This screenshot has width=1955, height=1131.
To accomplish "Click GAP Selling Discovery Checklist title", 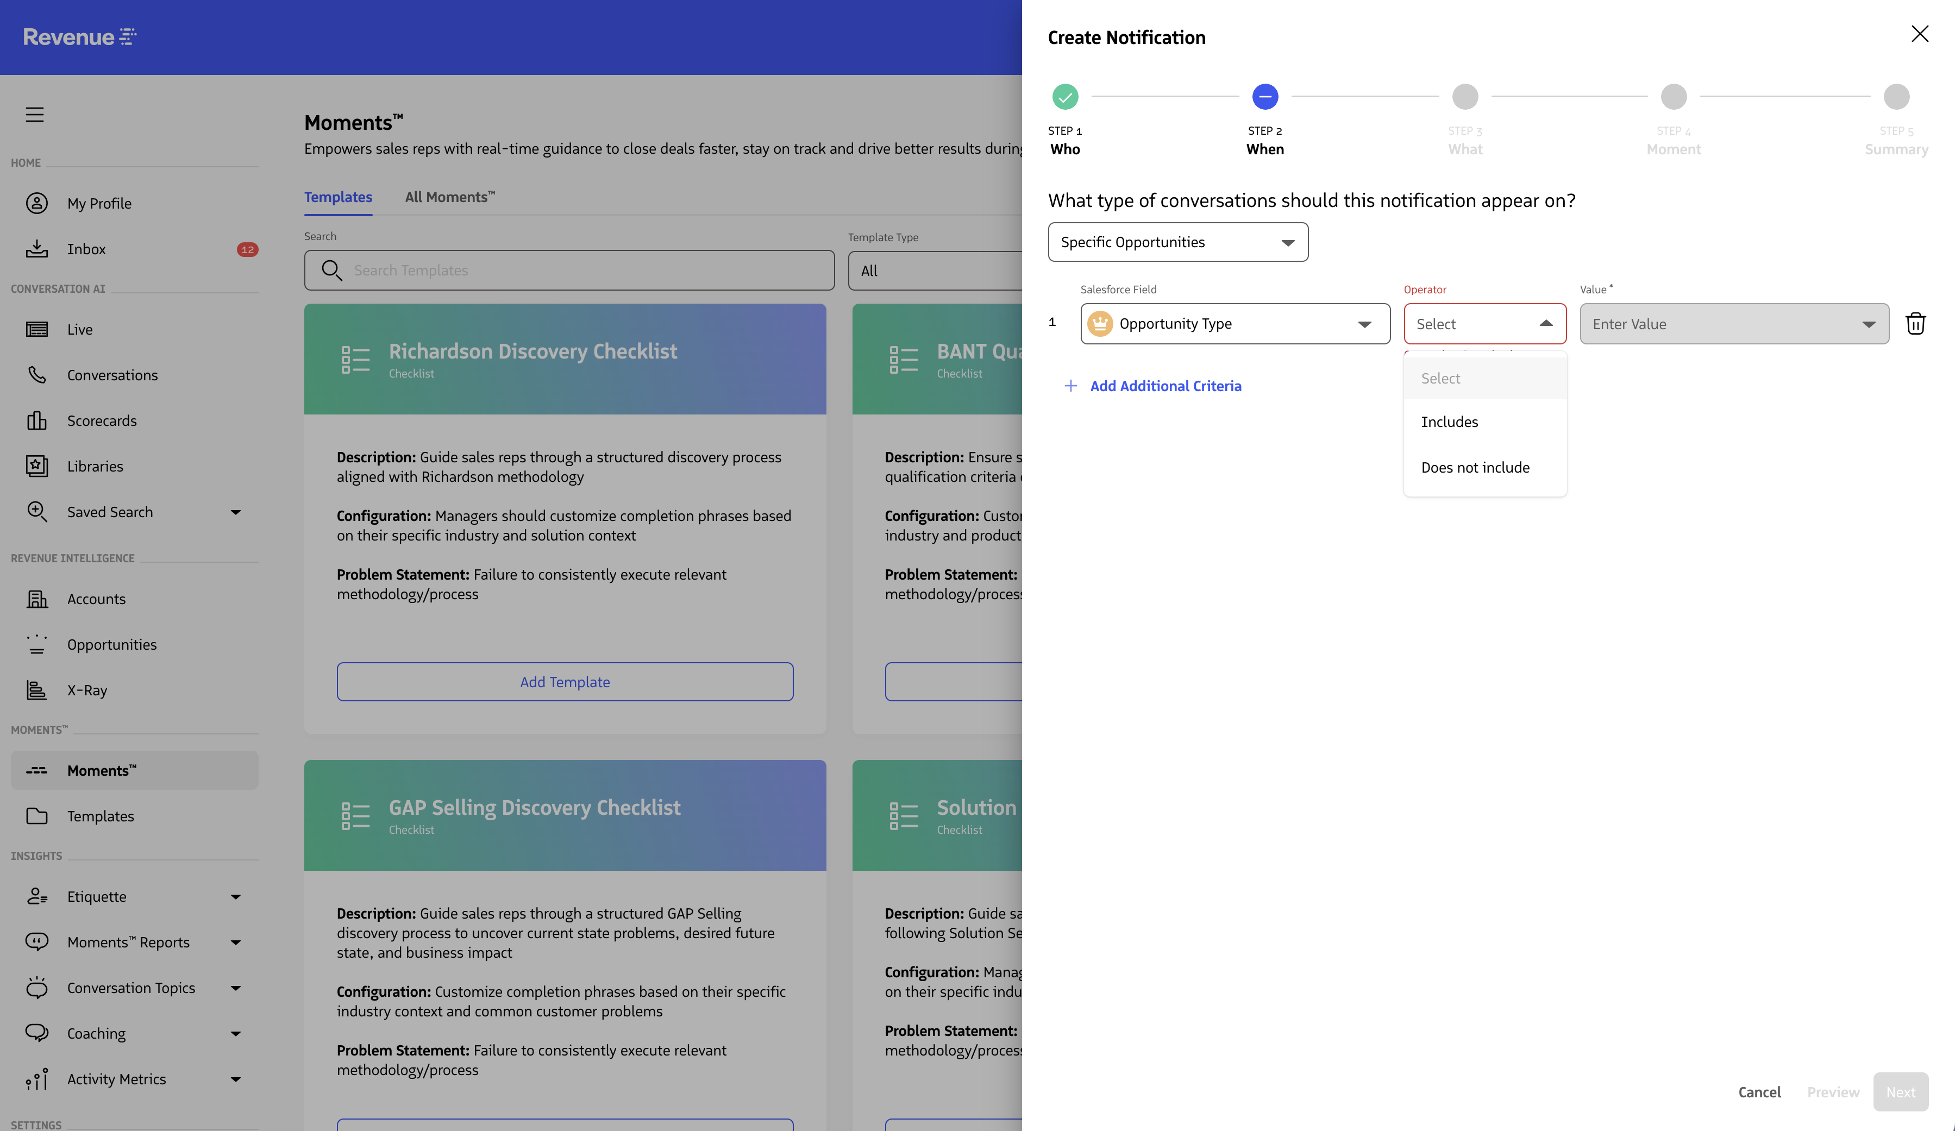I will pyautogui.click(x=535, y=808).
